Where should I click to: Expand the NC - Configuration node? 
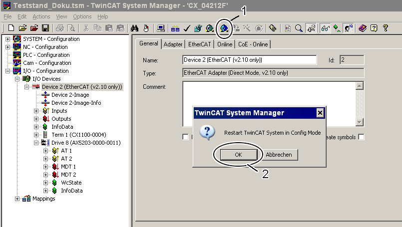7,47
